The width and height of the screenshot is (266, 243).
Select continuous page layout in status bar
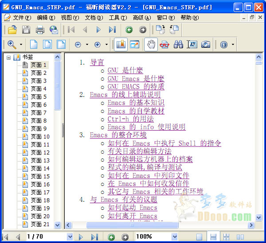[213, 237]
